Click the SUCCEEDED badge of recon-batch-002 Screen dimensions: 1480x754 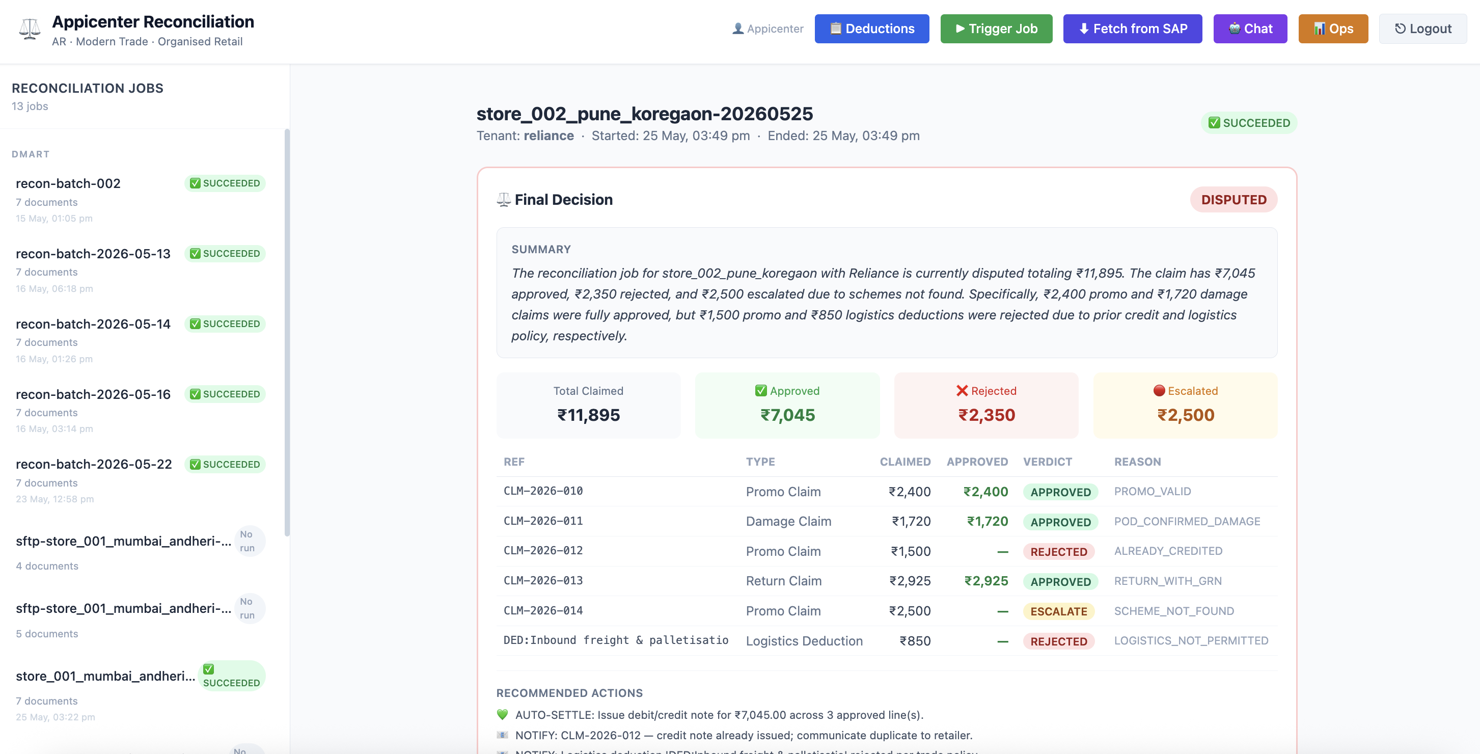click(x=225, y=183)
